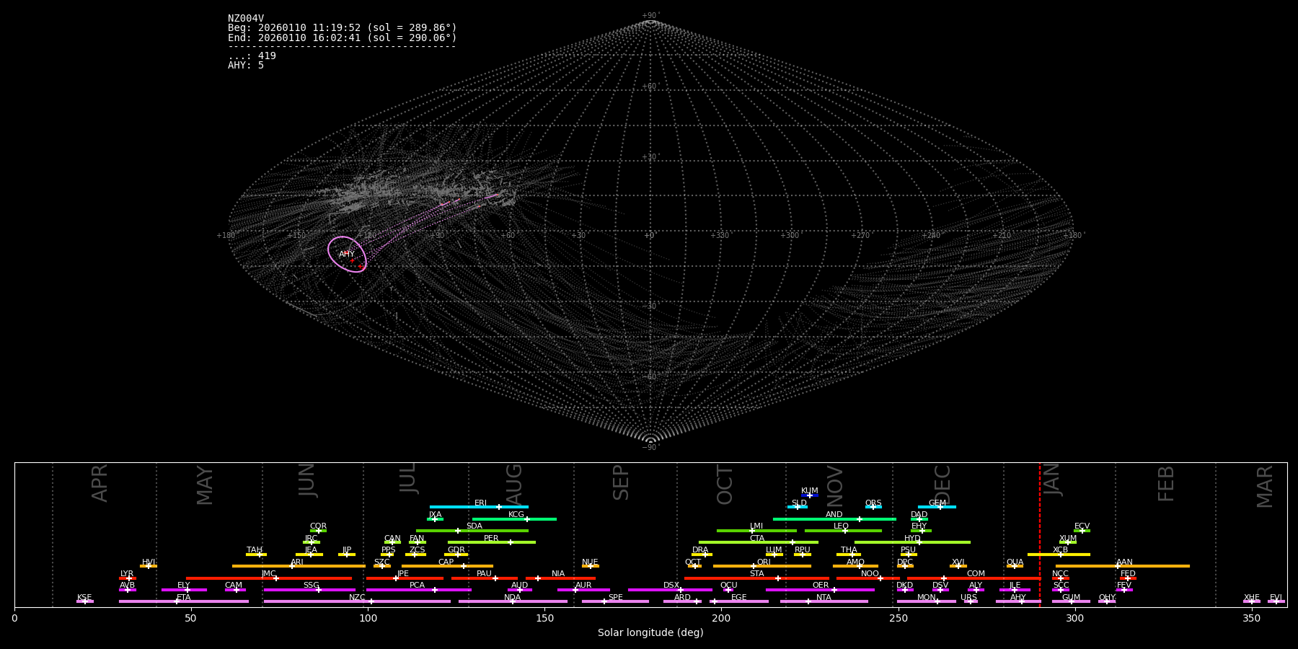Click the NOV month label
This screenshot has height=649, width=1298.
[x=835, y=486]
